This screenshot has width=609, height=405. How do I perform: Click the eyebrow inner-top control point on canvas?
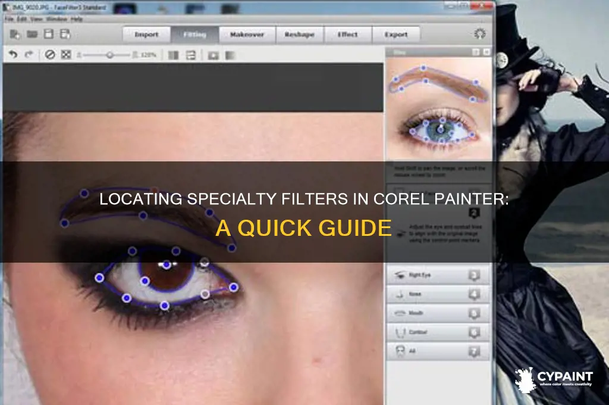coord(209,213)
